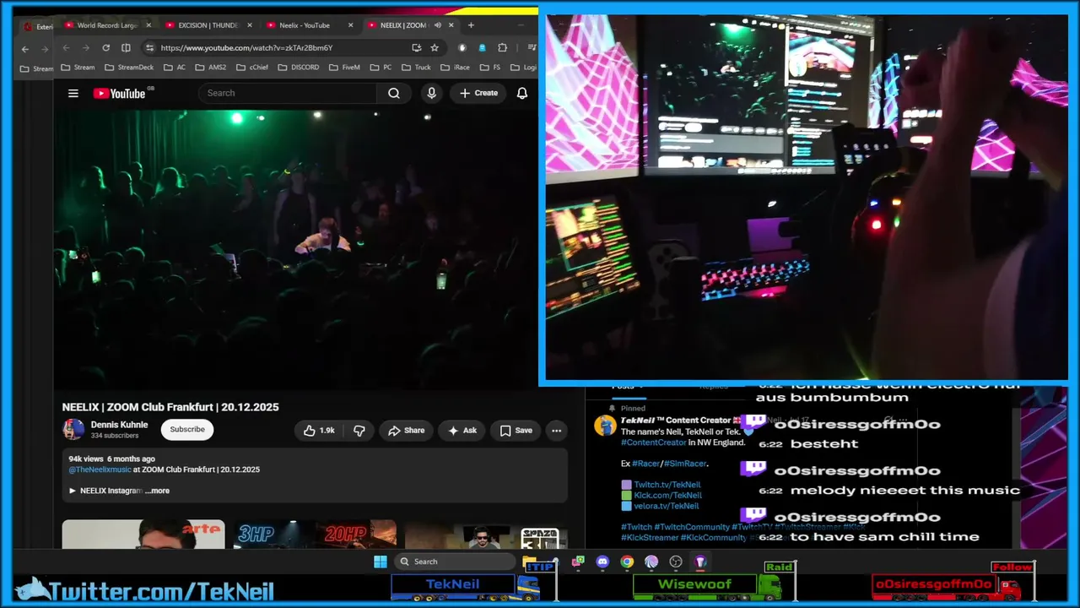Open the AC bookmarks folder
The image size is (1080, 608).
pos(175,68)
